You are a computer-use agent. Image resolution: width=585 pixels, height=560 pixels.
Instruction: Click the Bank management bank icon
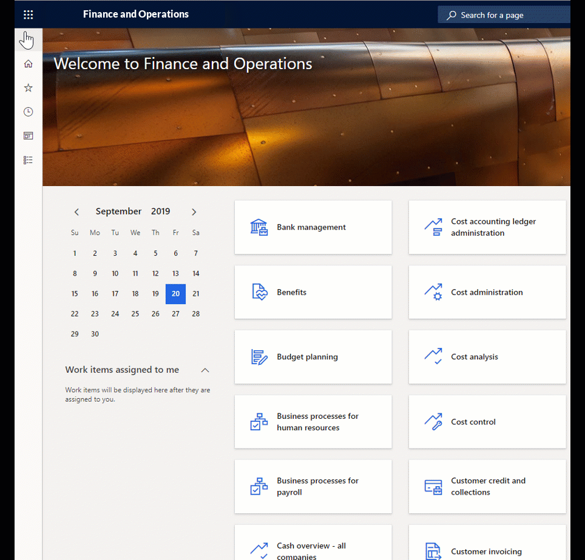click(x=259, y=227)
